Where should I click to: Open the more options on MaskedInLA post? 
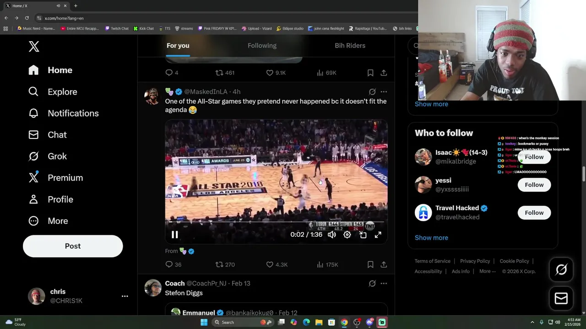coord(384,92)
